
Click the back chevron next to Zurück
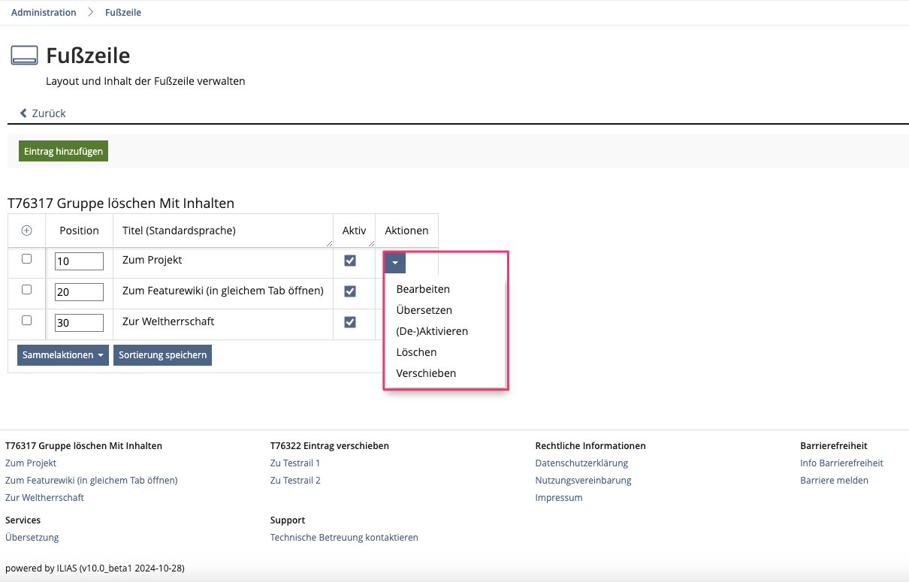pos(23,113)
